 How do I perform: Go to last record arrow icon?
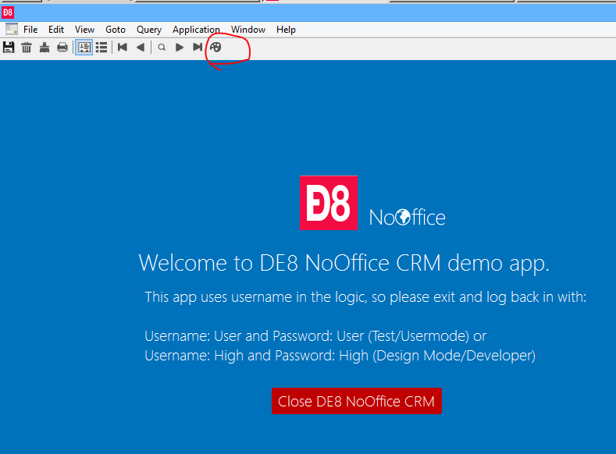point(198,48)
